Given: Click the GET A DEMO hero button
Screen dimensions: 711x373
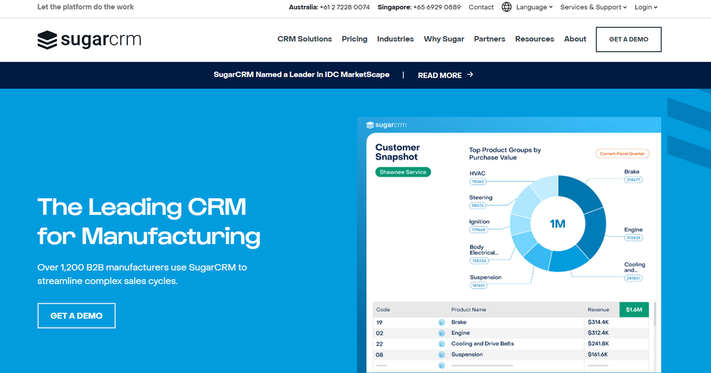Looking at the screenshot, I should (x=76, y=316).
